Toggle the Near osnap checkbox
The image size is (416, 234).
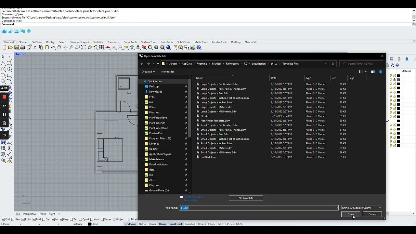click(12, 219)
